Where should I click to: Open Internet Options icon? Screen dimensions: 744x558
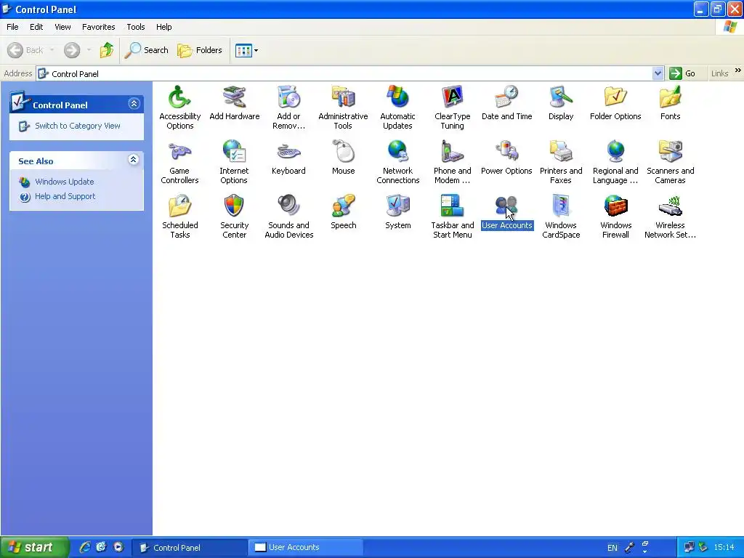tap(234, 162)
